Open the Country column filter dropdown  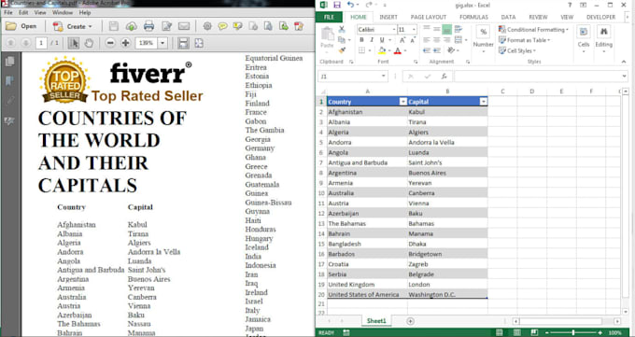(403, 102)
